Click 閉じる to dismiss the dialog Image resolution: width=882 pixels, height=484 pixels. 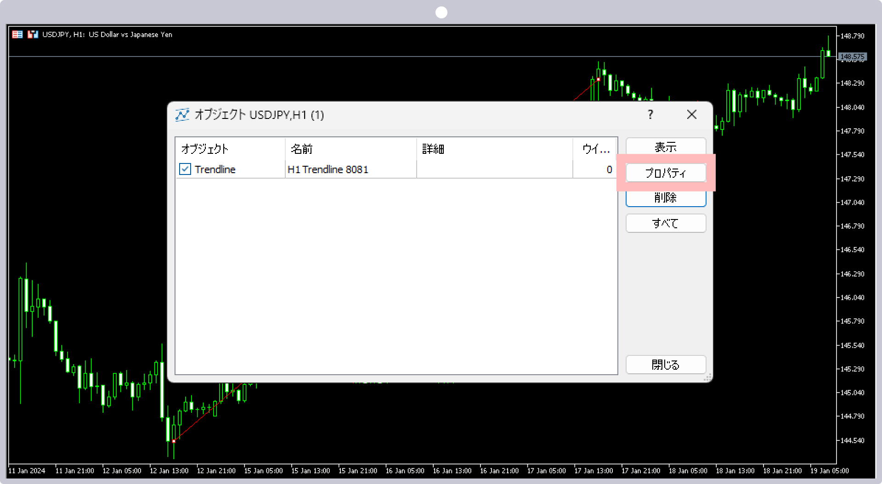666,365
